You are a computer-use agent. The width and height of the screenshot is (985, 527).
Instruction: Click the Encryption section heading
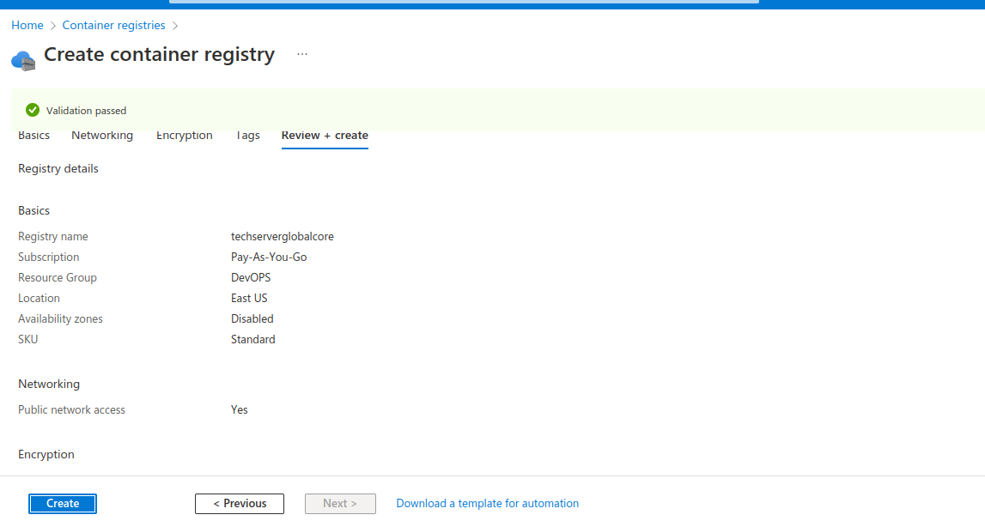click(x=46, y=454)
